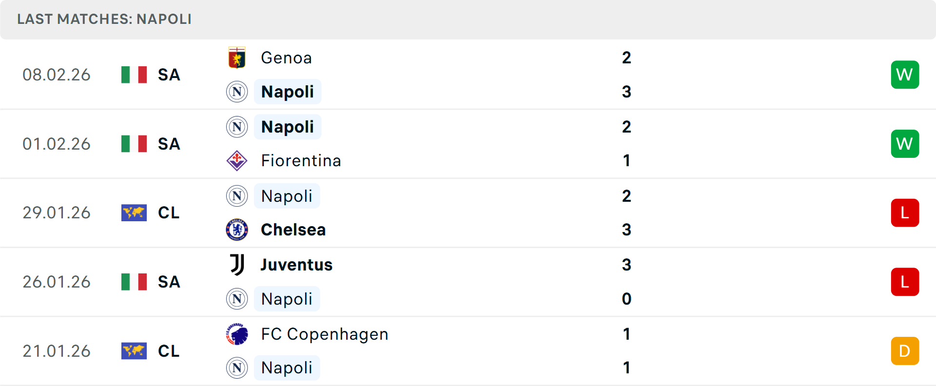Click the Chelsea club crest icon
The height and width of the screenshot is (386, 936).
[237, 230]
